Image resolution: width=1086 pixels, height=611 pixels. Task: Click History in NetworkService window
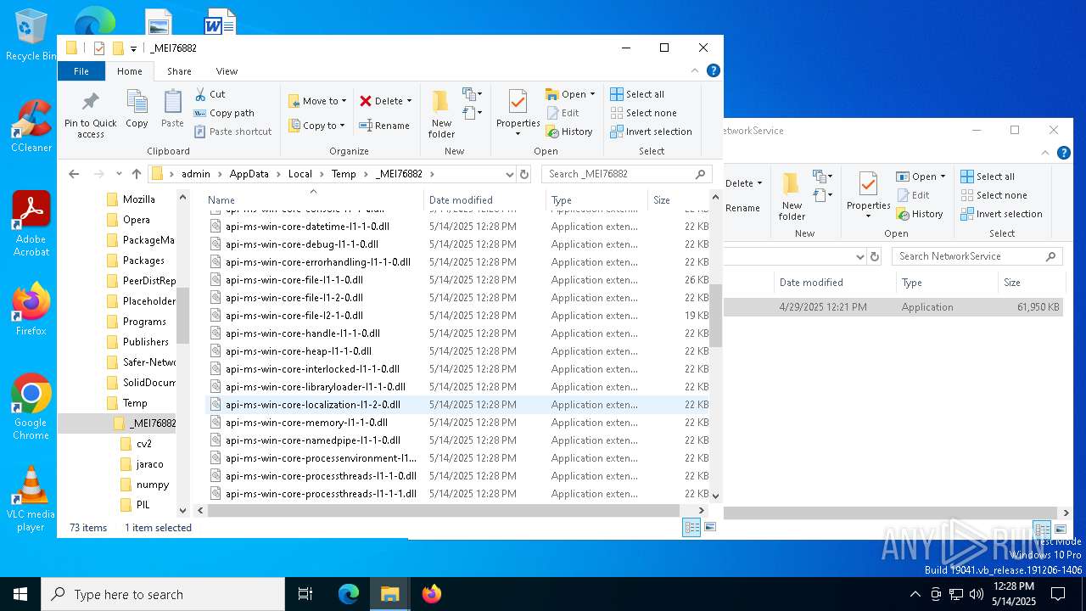coord(920,214)
